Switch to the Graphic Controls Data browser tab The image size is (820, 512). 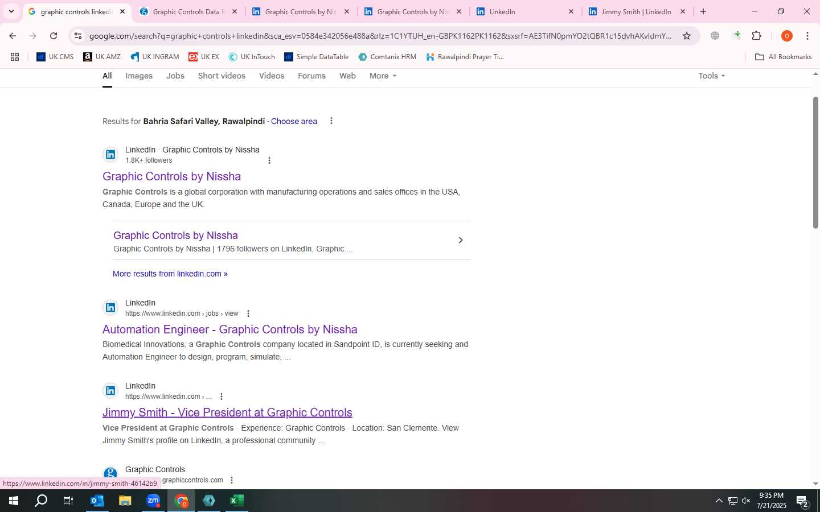tap(189, 11)
